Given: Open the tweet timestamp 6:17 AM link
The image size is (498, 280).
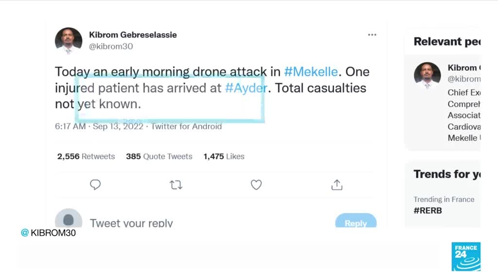Looking at the screenshot, I should 70,126.
